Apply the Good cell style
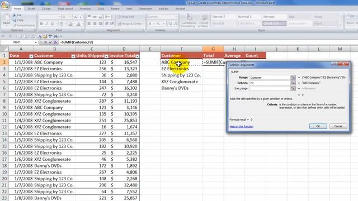The height and width of the screenshot is (201, 358). click(x=324, y=17)
